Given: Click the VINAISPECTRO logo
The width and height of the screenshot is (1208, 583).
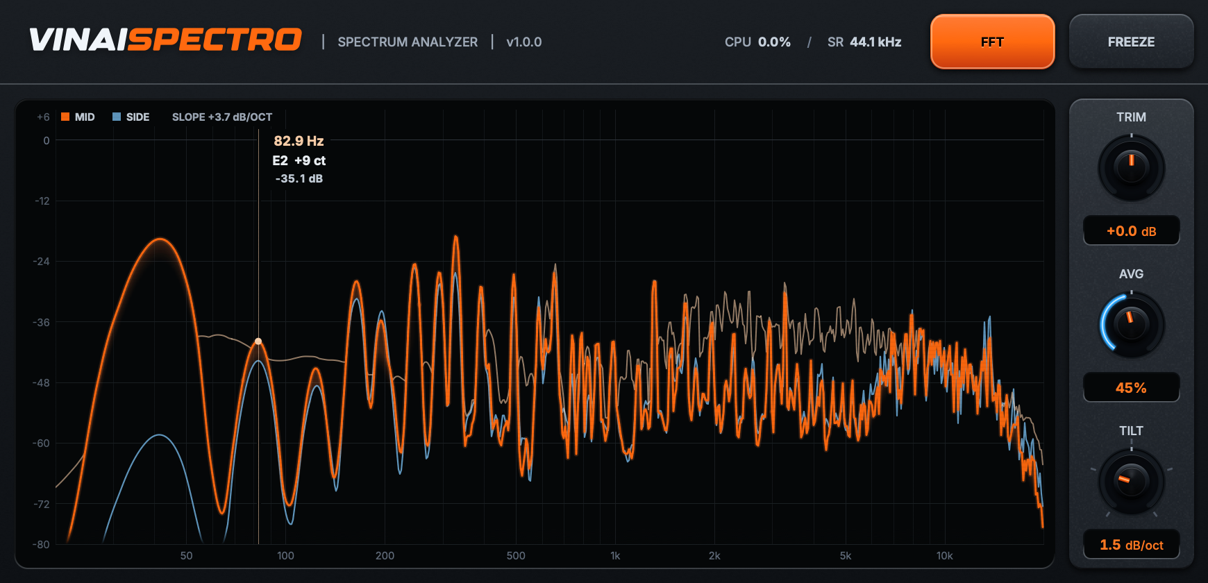Looking at the screenshot, I should tap(165, 40).
